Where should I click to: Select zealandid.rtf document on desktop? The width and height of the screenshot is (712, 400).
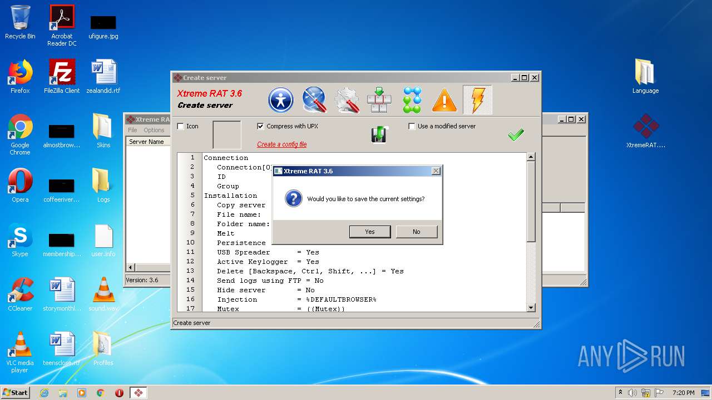point(103,77)
